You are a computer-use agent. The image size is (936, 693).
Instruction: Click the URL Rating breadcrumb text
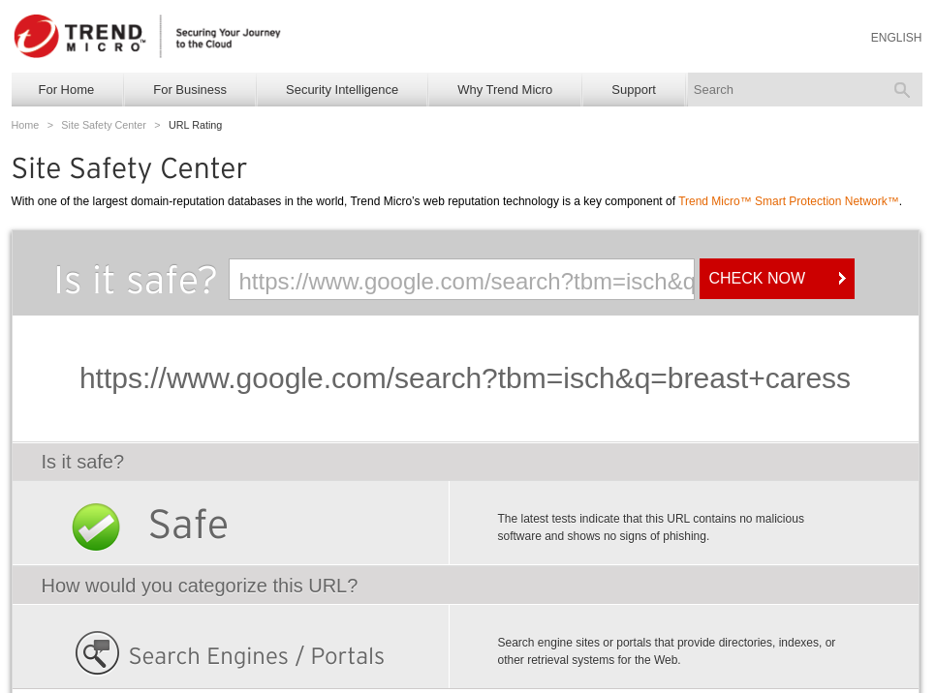(195, 125)
